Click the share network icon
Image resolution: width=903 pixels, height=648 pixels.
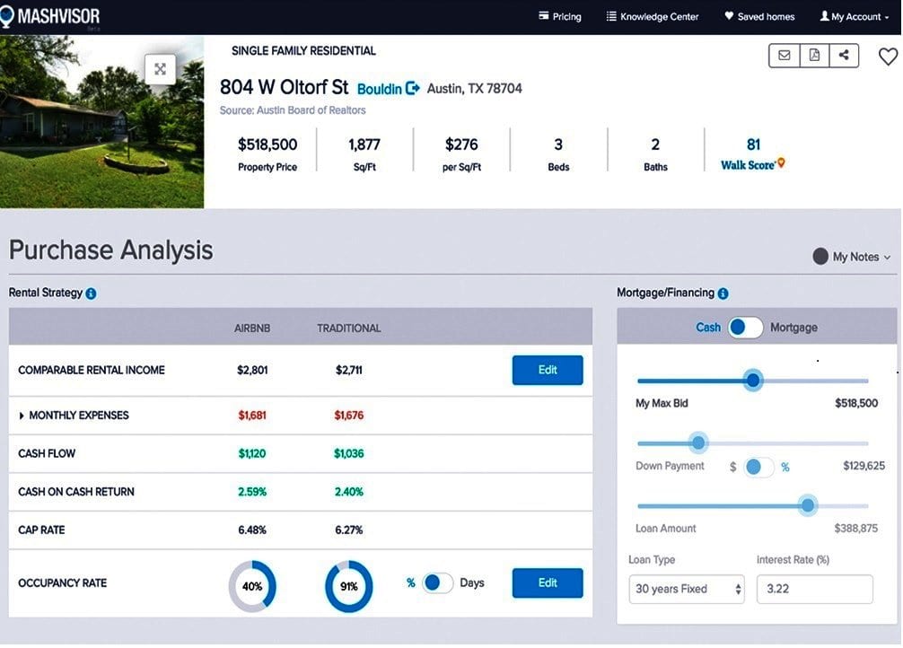coord(844,56)
